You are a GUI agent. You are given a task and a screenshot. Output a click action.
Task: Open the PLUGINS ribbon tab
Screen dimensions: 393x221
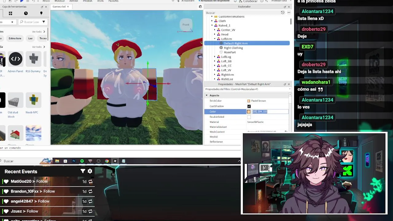click(x=113, y=1)
